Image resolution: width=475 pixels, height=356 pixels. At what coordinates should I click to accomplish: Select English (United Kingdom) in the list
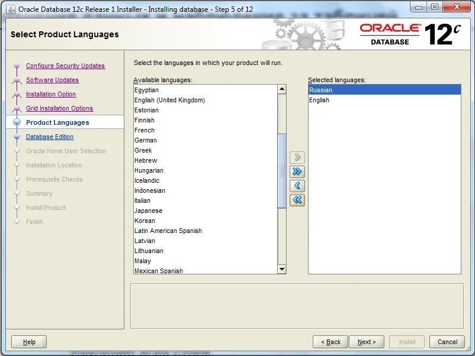click(206, 100)
